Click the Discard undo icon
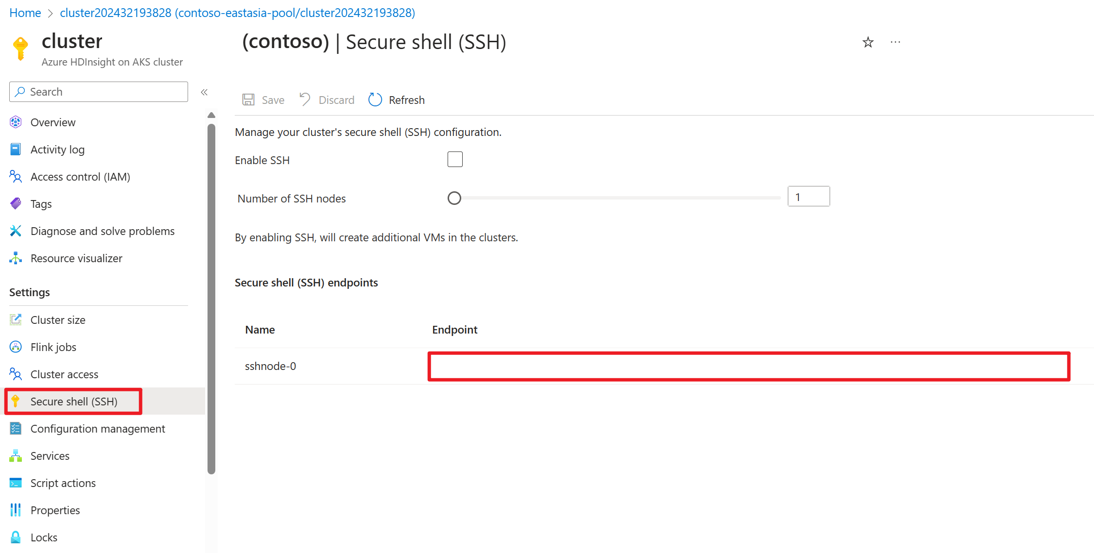The width and height of the screenshot is (1094, 553). click(x=305, y=100)
